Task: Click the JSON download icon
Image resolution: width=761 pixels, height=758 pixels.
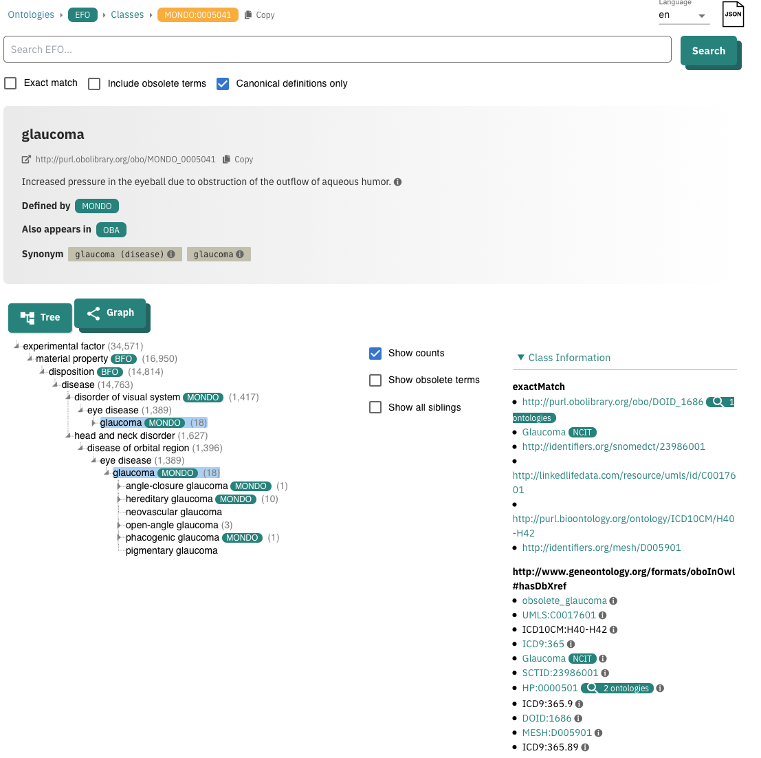Action: [x=733, y=14]
